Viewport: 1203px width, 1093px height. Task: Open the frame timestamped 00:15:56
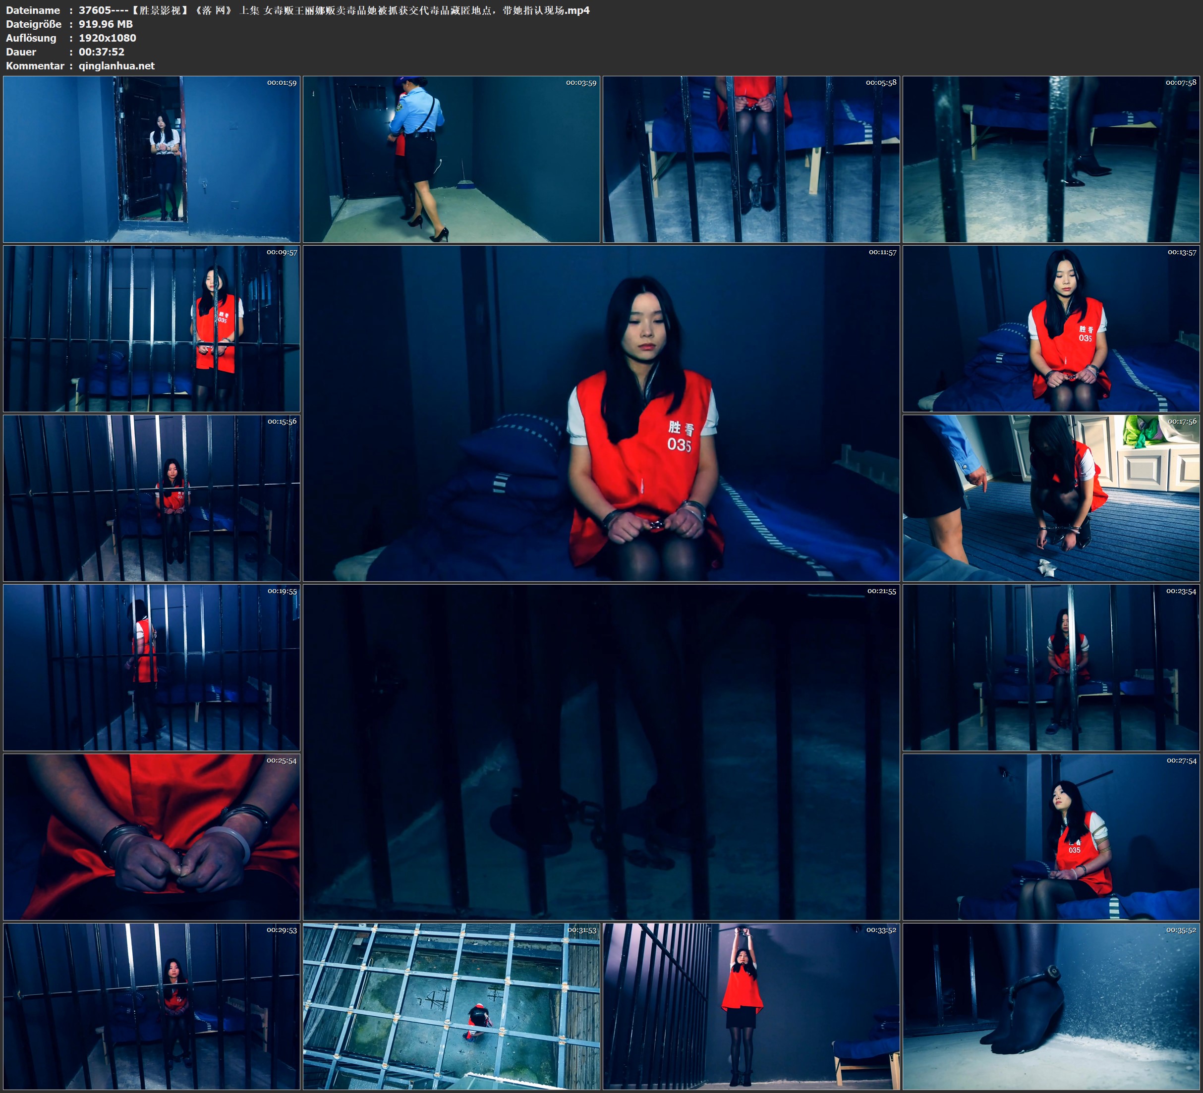152,497
